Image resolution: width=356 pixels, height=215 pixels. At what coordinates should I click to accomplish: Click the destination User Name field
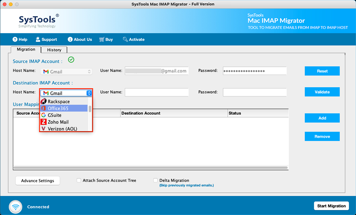pos(157,92)
